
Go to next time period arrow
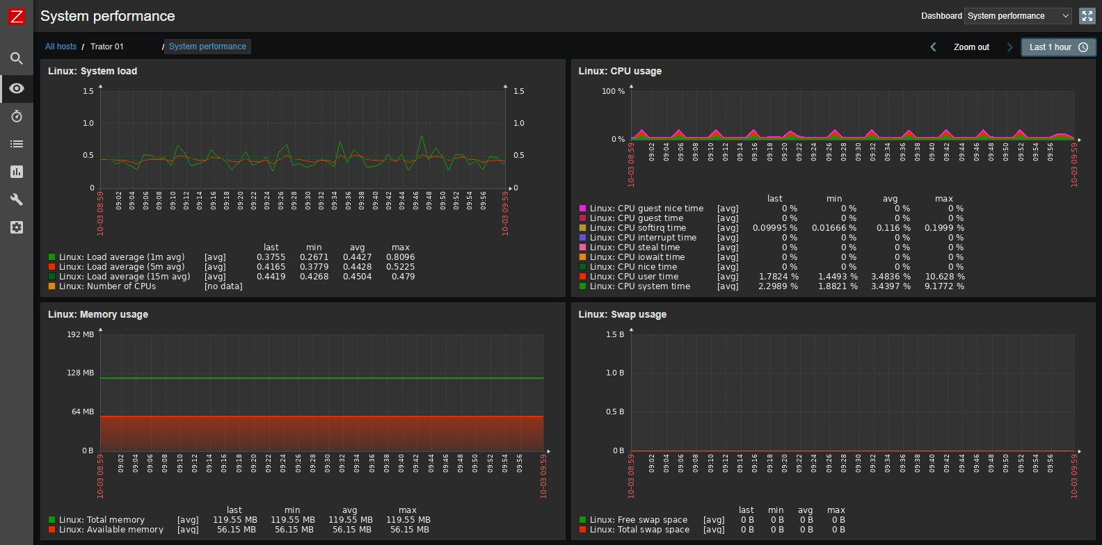point(1010,47)
